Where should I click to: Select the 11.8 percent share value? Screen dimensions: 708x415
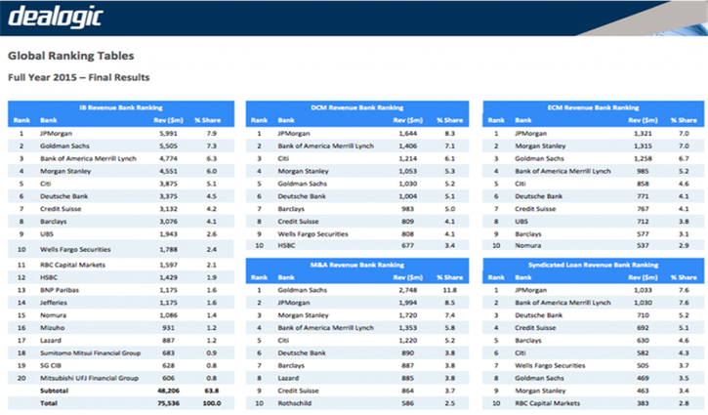pyautogui.click(x=450, y=290)
